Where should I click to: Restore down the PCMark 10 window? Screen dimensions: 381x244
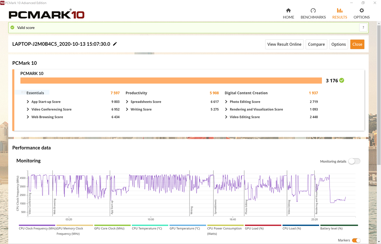[x=363, y=3]
